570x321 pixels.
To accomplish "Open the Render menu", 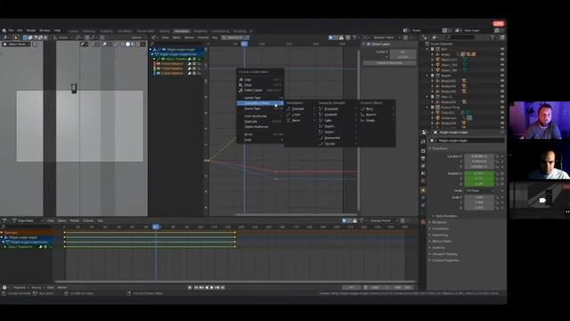I will point(31,30).
